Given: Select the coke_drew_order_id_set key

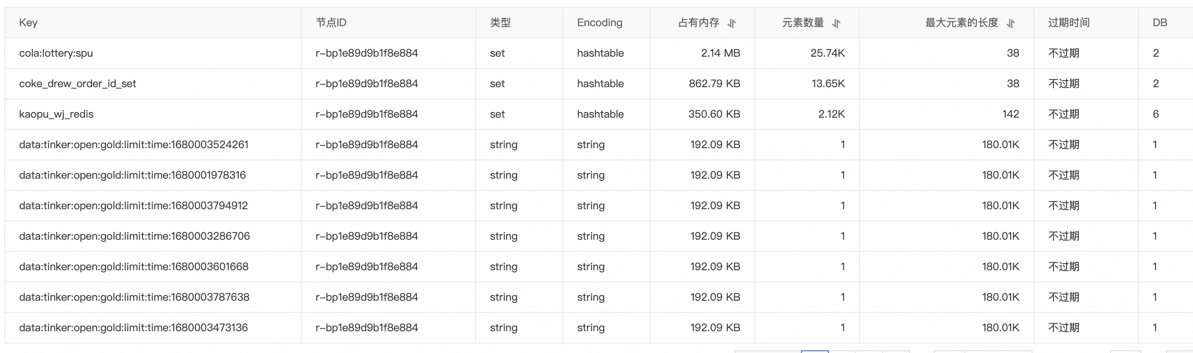Looking at the screenshot, I should (x=77, y=84).
